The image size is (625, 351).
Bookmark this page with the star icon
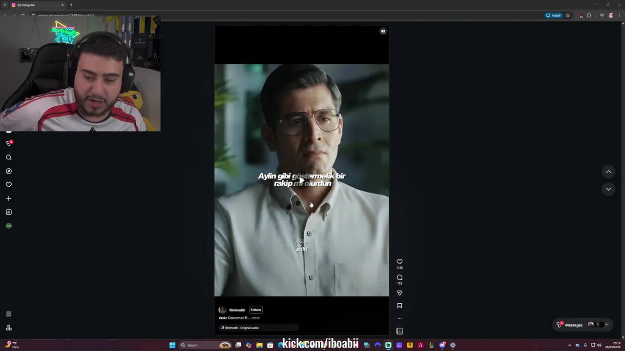568,15
